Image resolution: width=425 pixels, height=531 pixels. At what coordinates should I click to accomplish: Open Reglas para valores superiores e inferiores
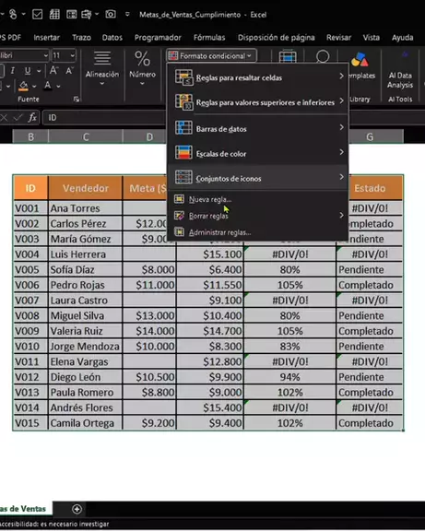pyautogui.click(x=258, y=102)
